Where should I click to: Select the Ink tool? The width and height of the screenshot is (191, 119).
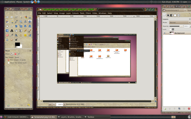(x=16, y=35)
